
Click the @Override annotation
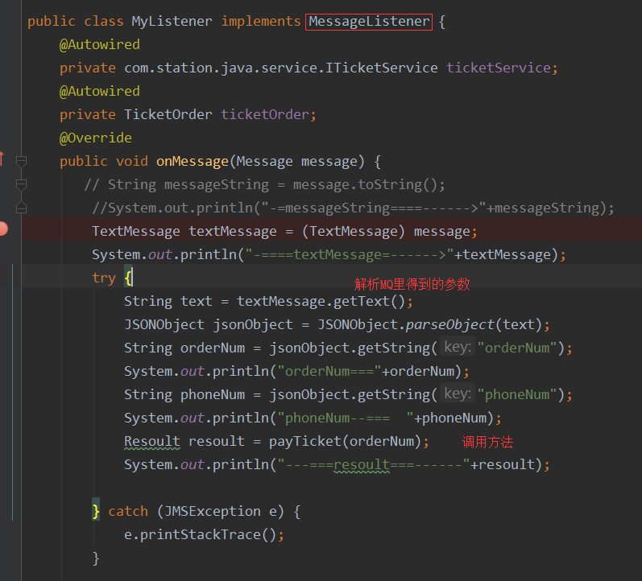point(95,138)
